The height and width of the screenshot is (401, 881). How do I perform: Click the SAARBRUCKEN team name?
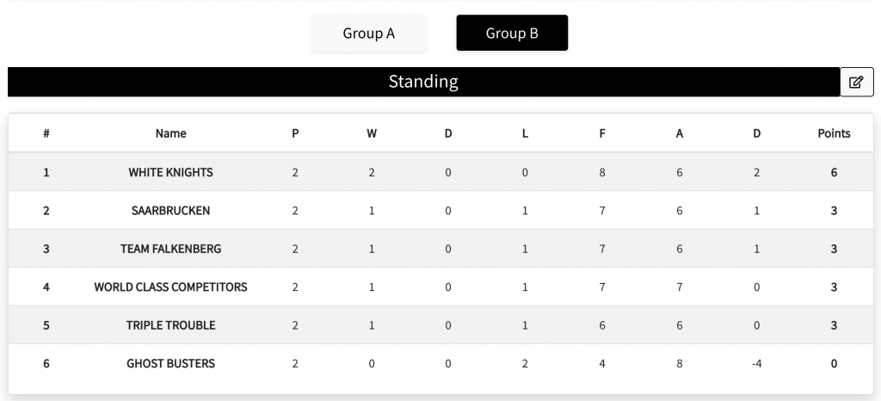click(x=171, y=211)
